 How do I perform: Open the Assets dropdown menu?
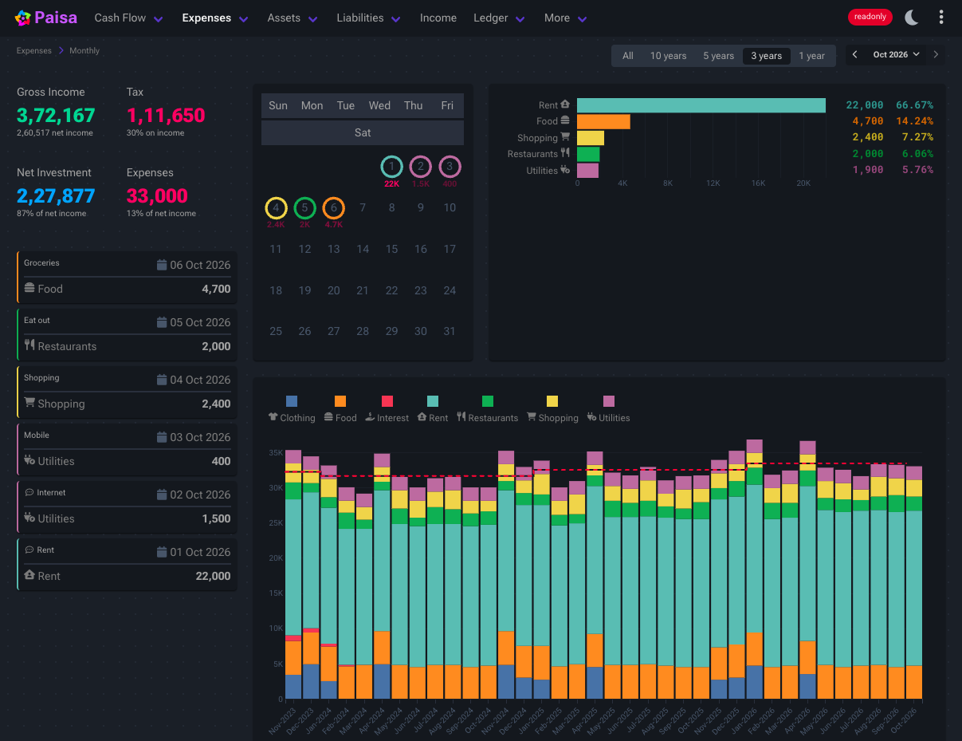pyautogui.click(x=293, y=18)
